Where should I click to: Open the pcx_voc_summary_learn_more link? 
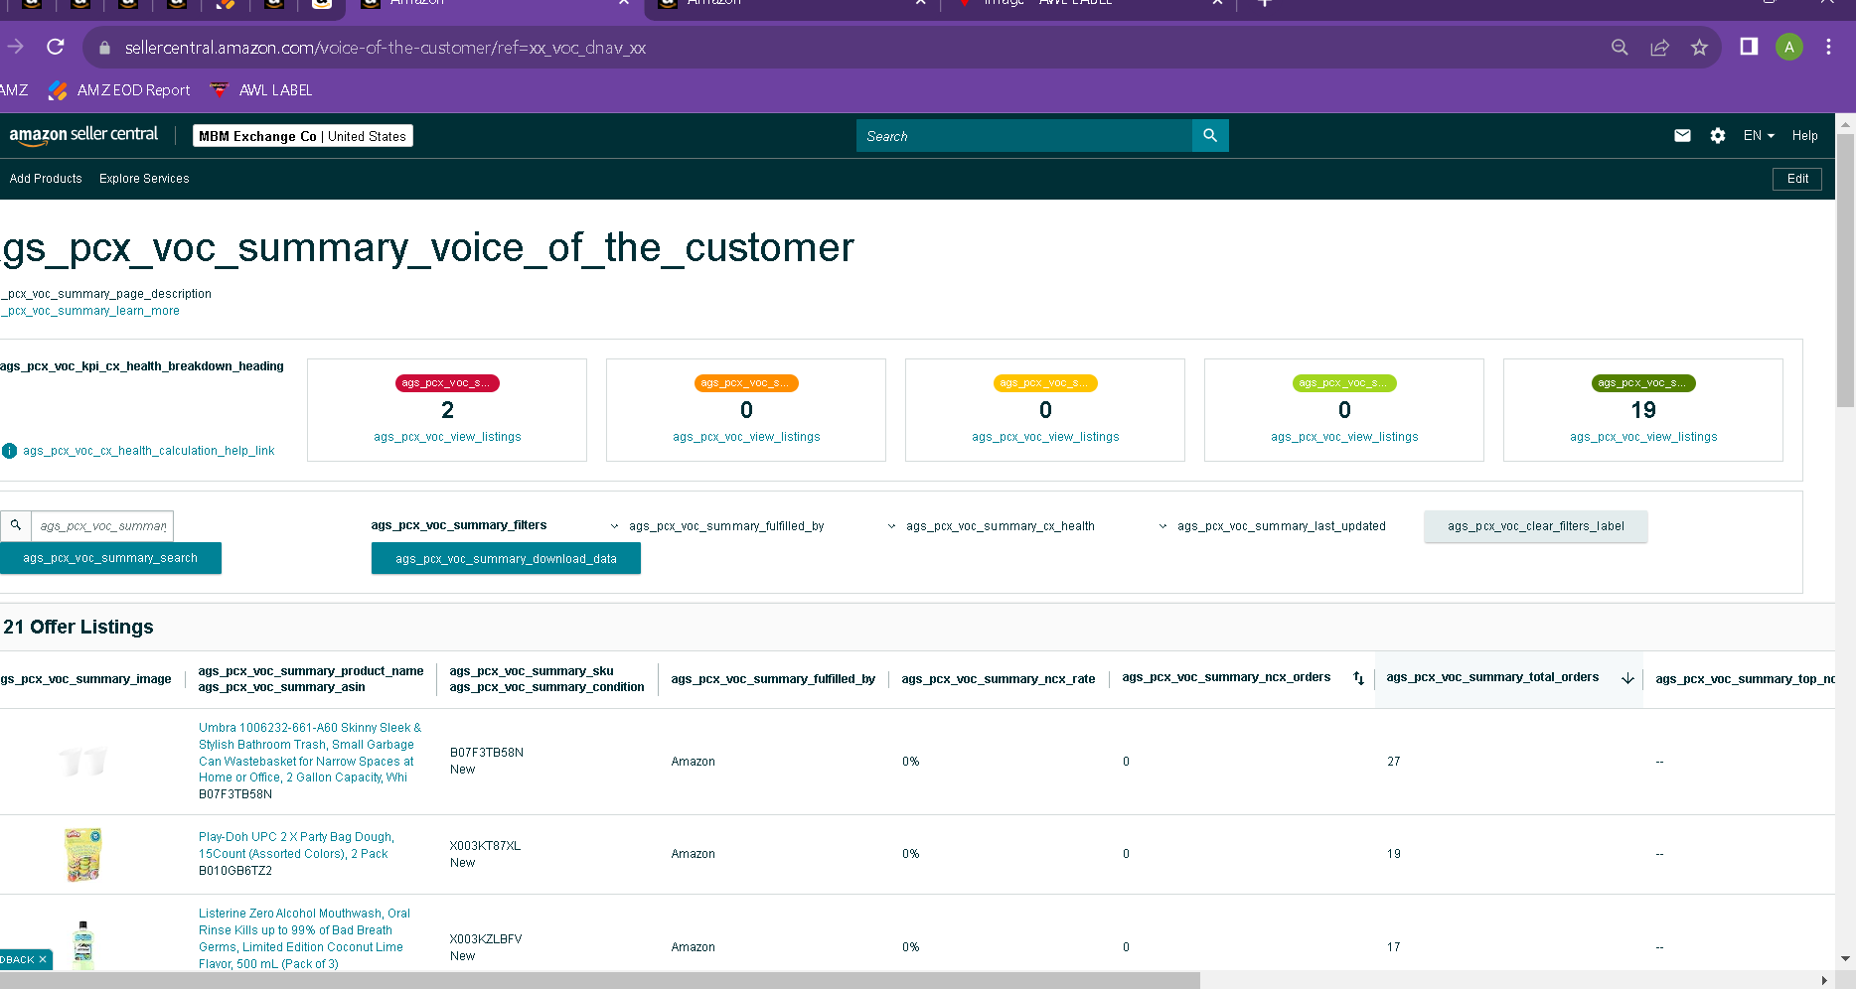(90, 311)
